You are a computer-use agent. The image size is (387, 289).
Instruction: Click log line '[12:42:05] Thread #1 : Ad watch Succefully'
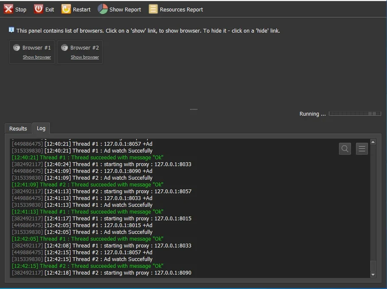(x=82, y=232)
